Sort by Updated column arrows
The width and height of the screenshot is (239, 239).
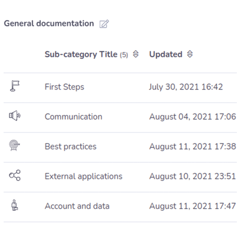[190, 54]
